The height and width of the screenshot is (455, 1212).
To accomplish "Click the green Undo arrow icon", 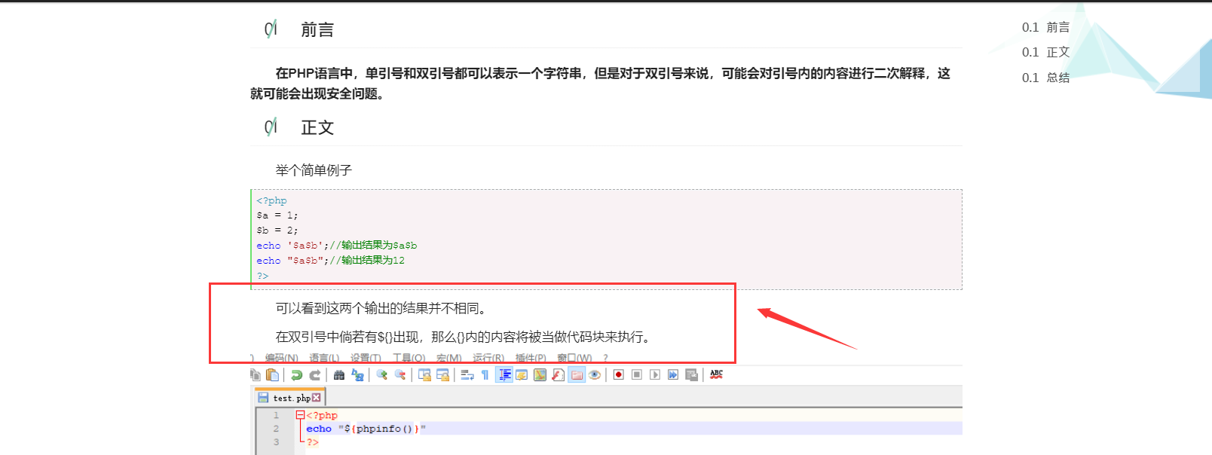I will click(296, 375).
